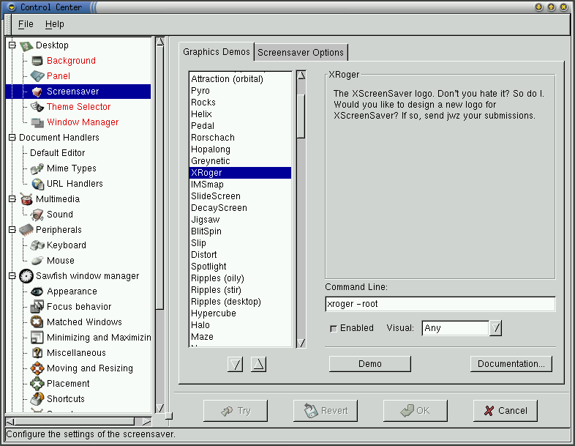Click the Keyboard icon in Peripherals
Screen dimensions: 575x446
(x=37, y=245)
